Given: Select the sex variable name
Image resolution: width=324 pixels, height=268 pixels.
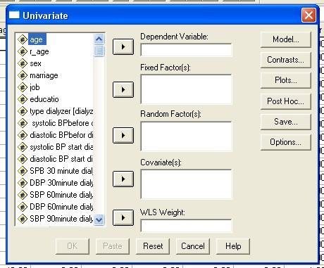Looking at the screenshot, I should pos(35,63).
